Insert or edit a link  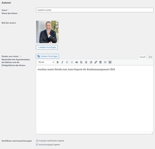[96, 62]
